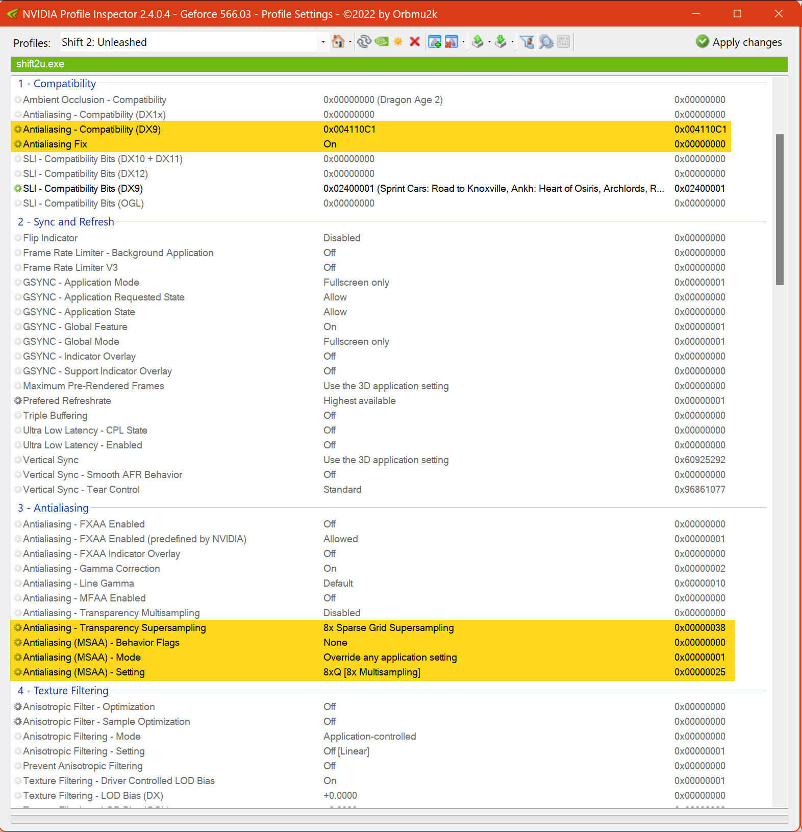
Task: Click the gear icon of Antialiasing - Transparency Supersampling
Action: click(18, 628)
